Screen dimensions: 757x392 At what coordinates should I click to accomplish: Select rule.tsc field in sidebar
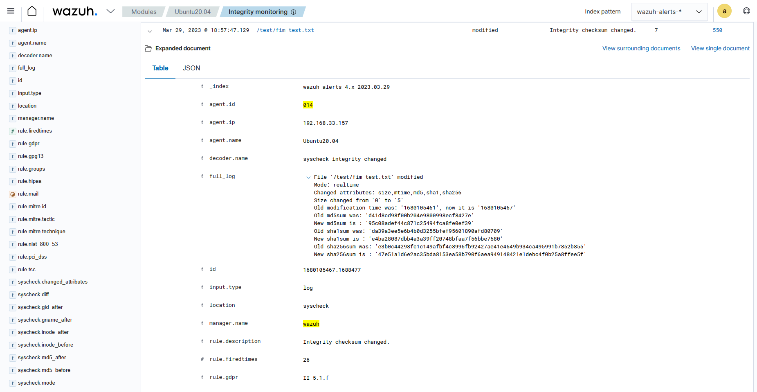coord(27,270)
